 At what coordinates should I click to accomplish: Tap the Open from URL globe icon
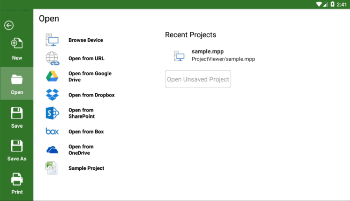click(x=52, y=58)
